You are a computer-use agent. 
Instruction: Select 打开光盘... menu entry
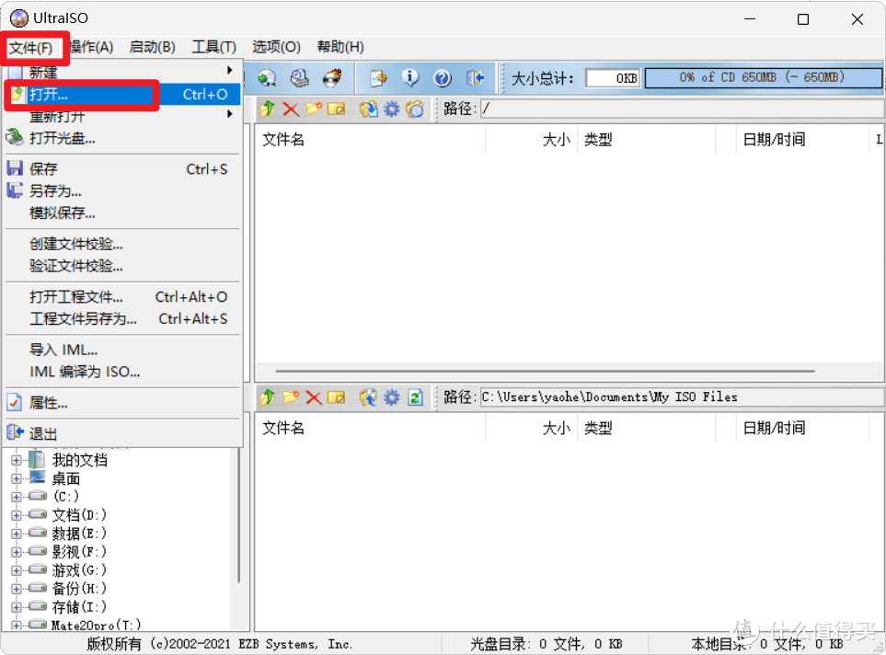click(x=122, y=138)
